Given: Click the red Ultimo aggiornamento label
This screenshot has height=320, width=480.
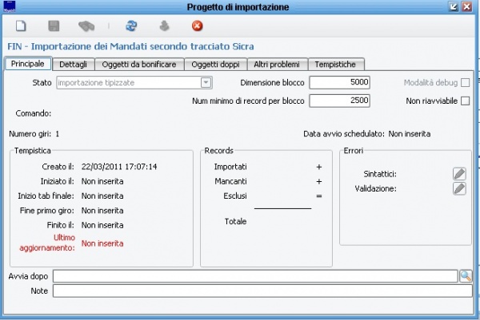Looking at the screenshot, I should (x=47, y=243).
